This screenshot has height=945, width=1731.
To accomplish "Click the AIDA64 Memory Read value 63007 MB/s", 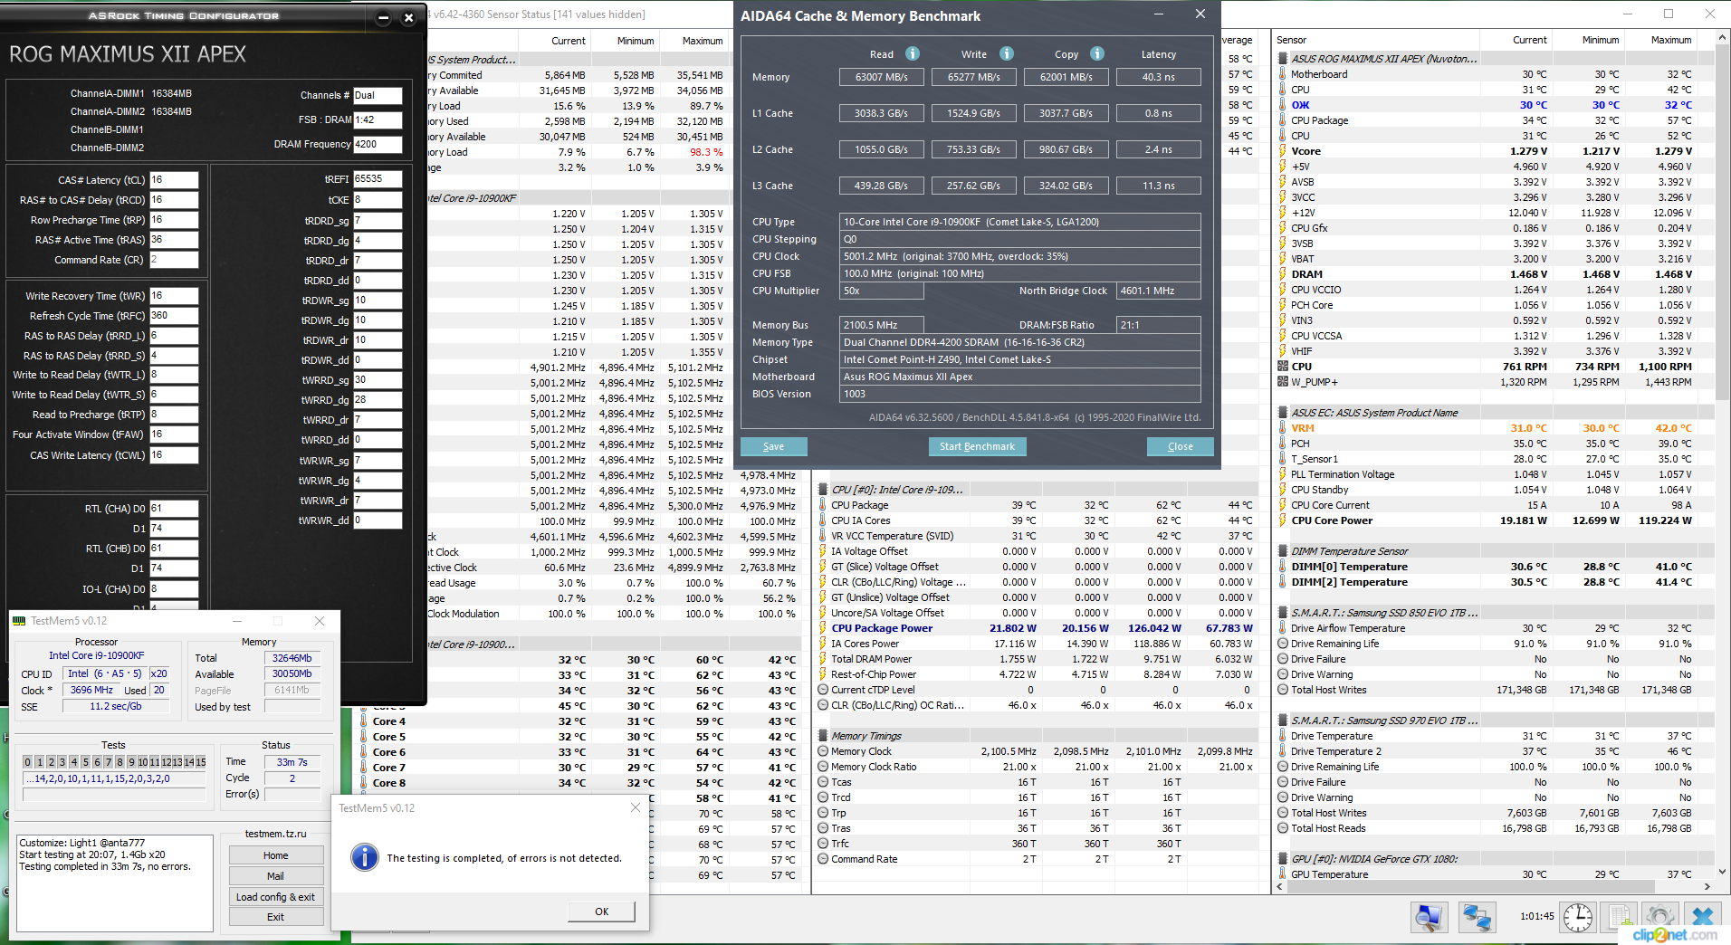I will coord(882,77).
